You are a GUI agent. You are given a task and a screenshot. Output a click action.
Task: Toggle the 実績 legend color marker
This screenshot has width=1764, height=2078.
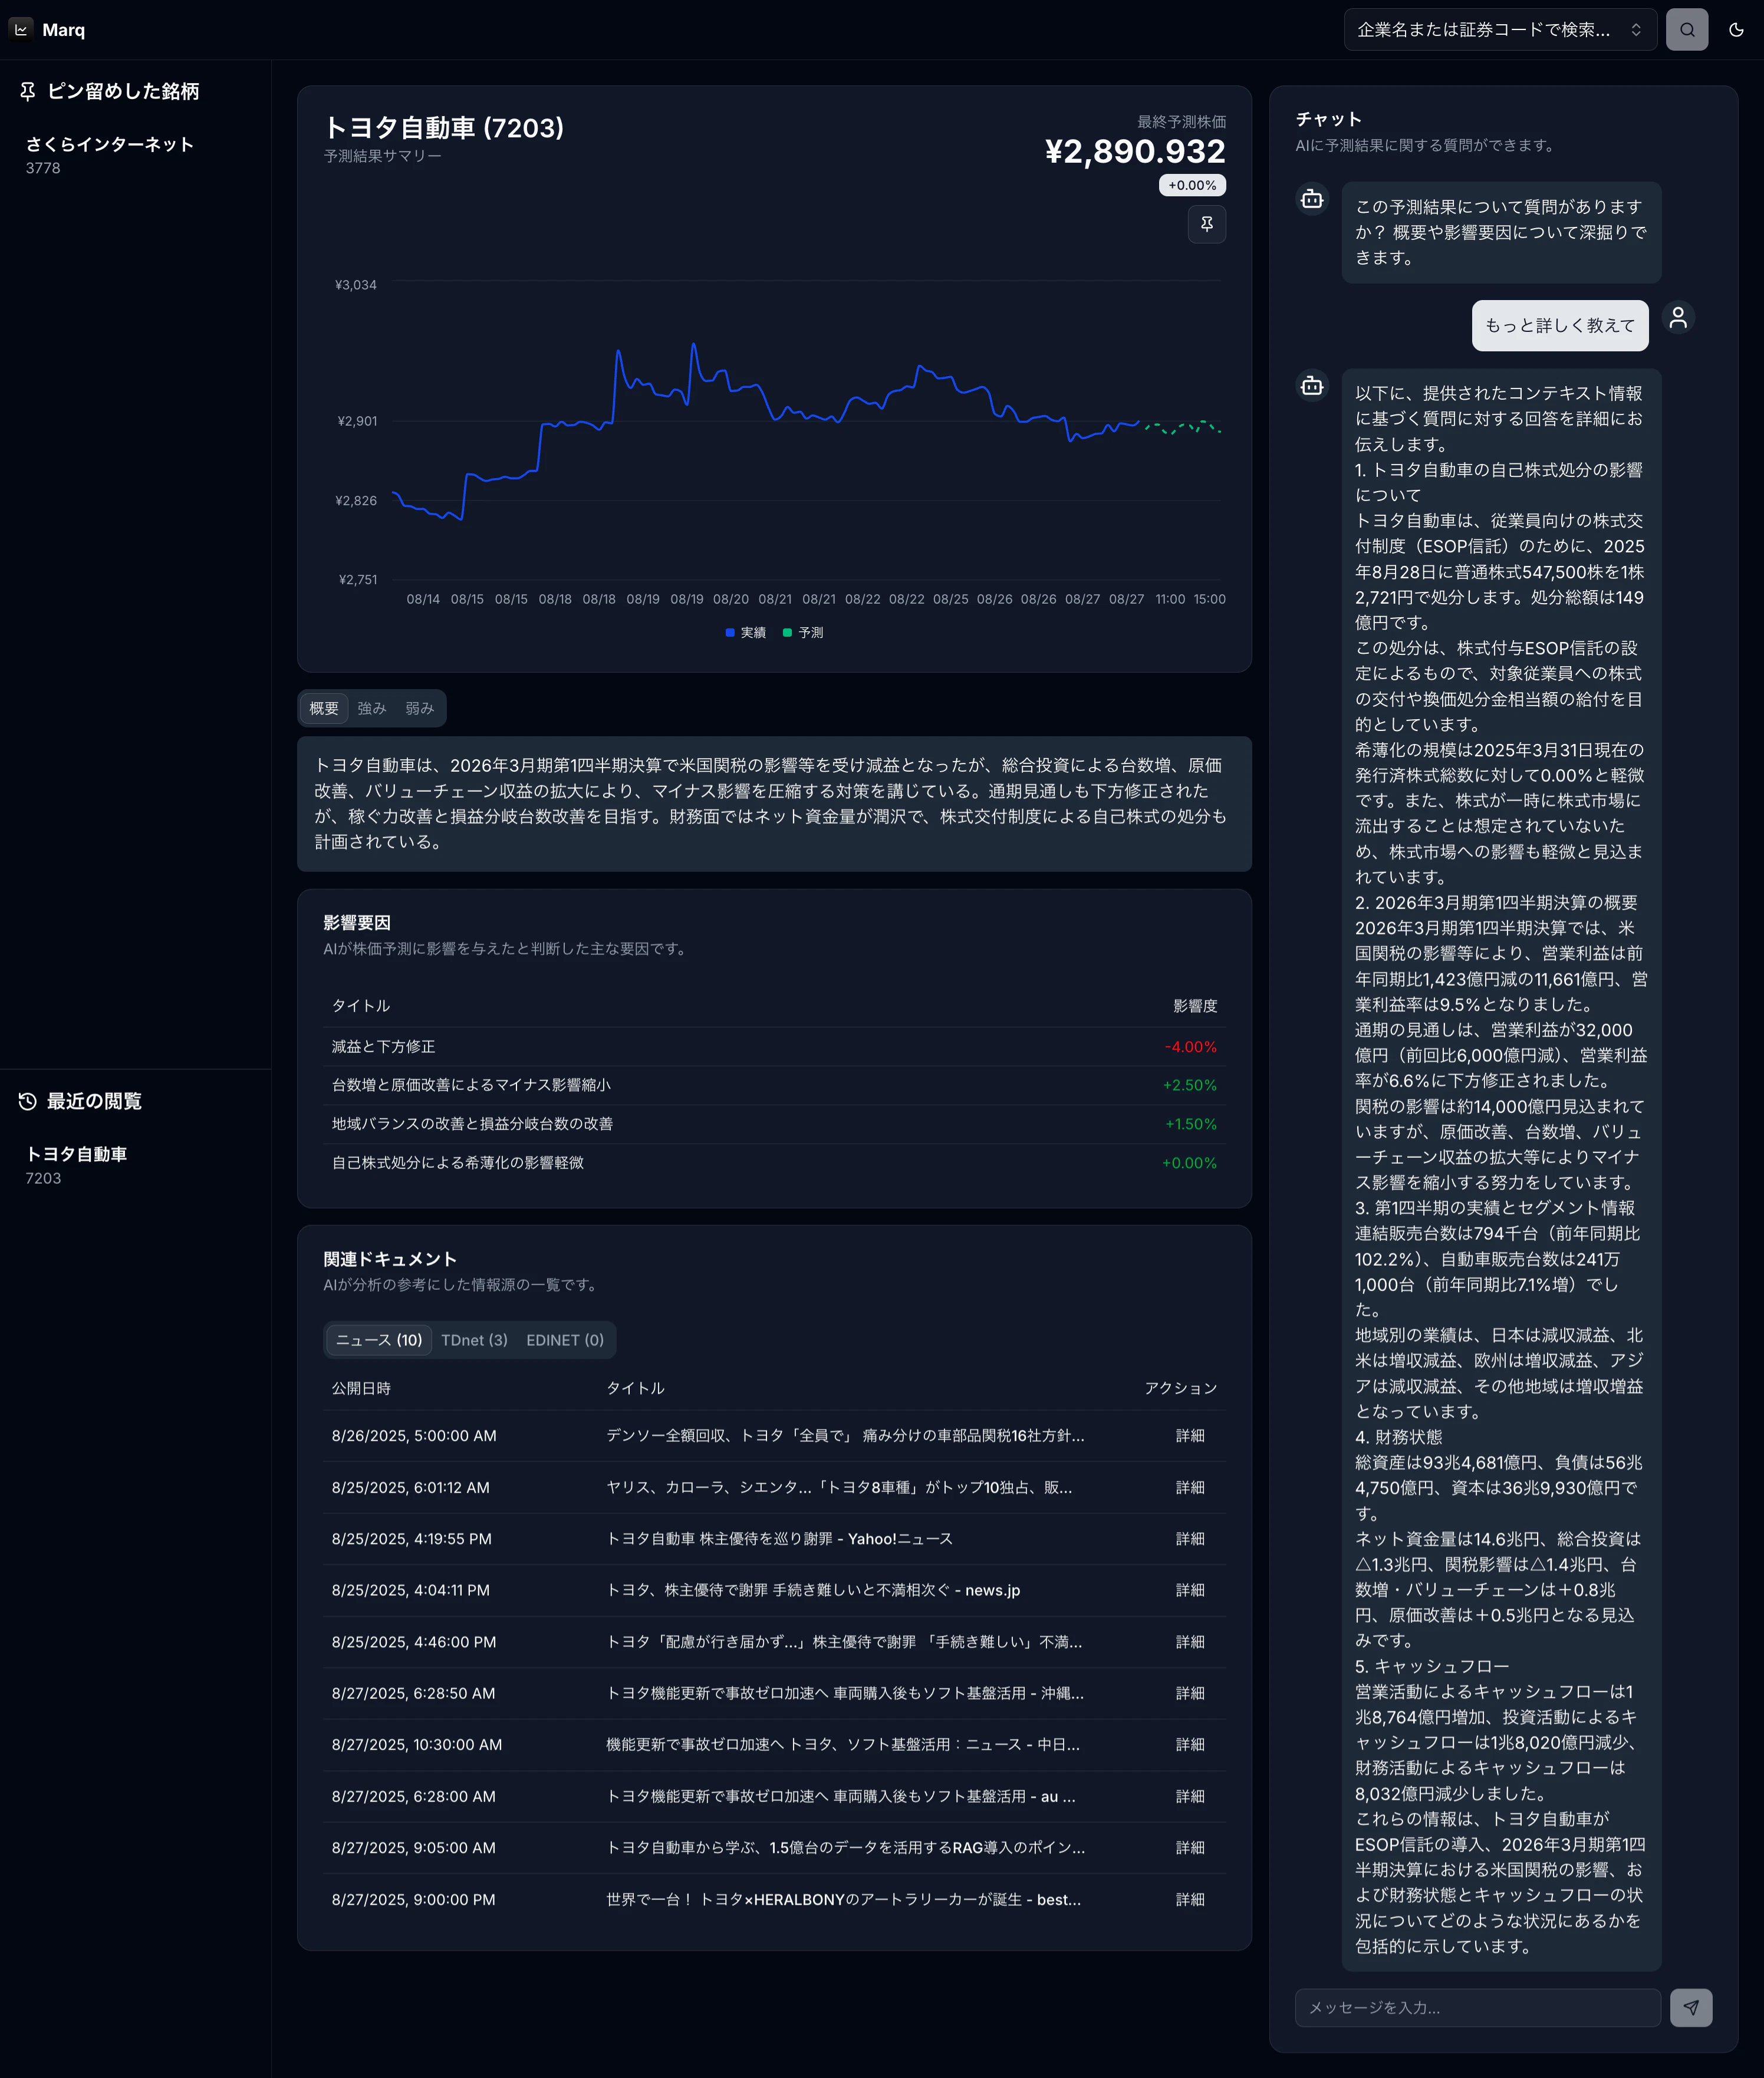click(730, 633)
